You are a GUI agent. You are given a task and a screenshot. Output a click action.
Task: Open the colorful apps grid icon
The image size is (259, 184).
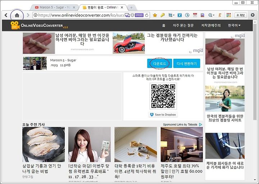229,15
